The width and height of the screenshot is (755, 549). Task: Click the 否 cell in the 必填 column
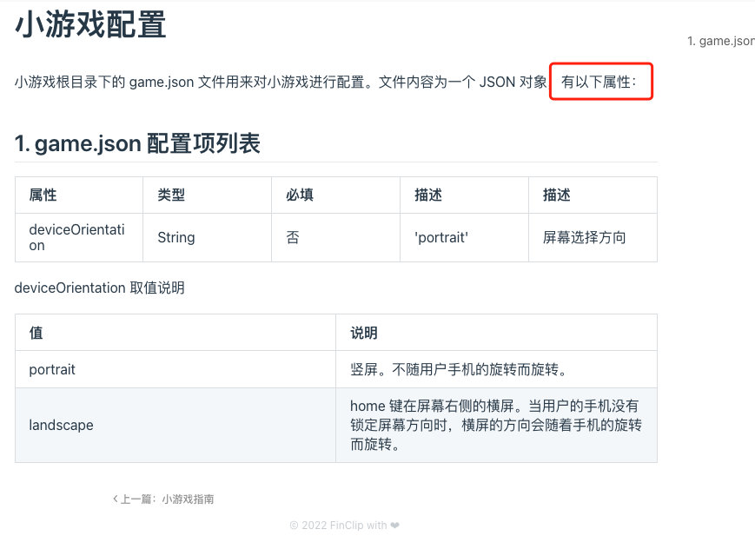click(x=293, y=237)
